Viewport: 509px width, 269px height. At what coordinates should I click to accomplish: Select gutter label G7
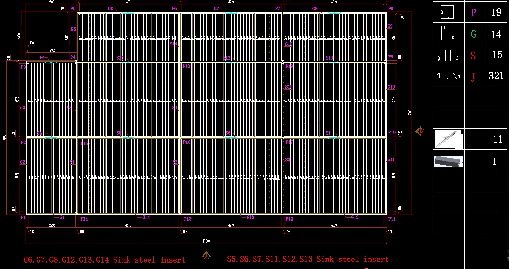click(216, 9)
